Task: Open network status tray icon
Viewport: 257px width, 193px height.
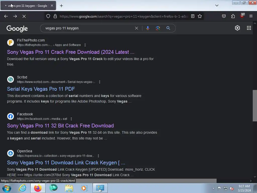Action: (226, 188)
